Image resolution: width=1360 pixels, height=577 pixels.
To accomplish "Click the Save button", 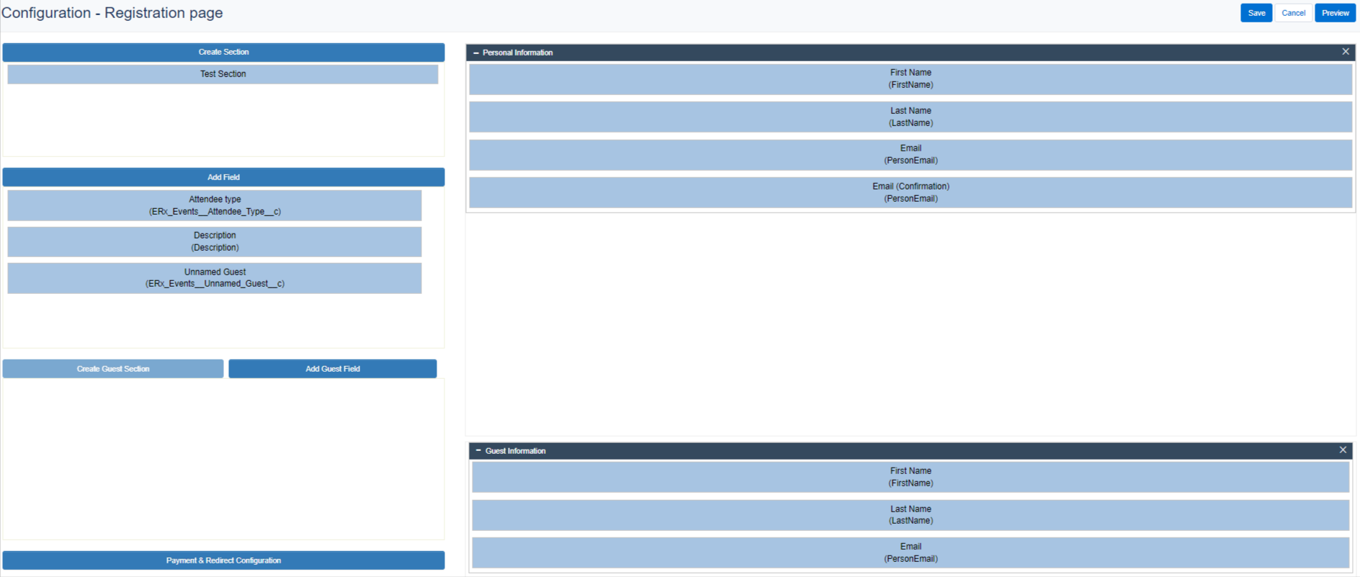I will (x=1256, y=13).
